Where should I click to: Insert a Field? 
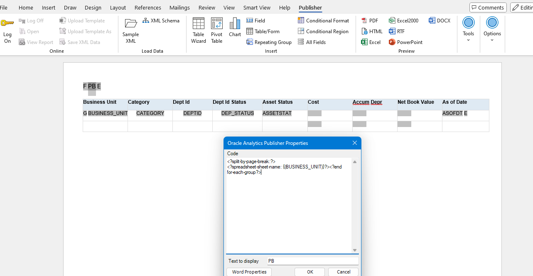click(x=255, y=21)
